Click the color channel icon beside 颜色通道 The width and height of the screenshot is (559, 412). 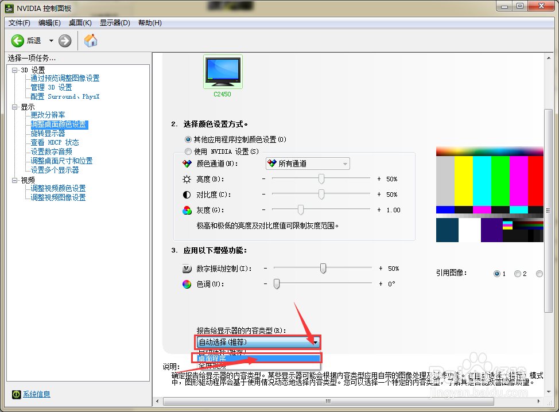coord(187,164)
